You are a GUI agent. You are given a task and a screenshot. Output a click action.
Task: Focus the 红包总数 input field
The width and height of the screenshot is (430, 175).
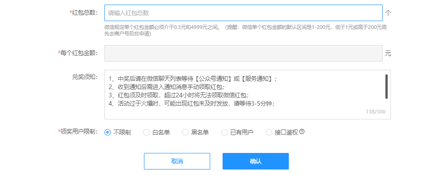click(243, 13)
